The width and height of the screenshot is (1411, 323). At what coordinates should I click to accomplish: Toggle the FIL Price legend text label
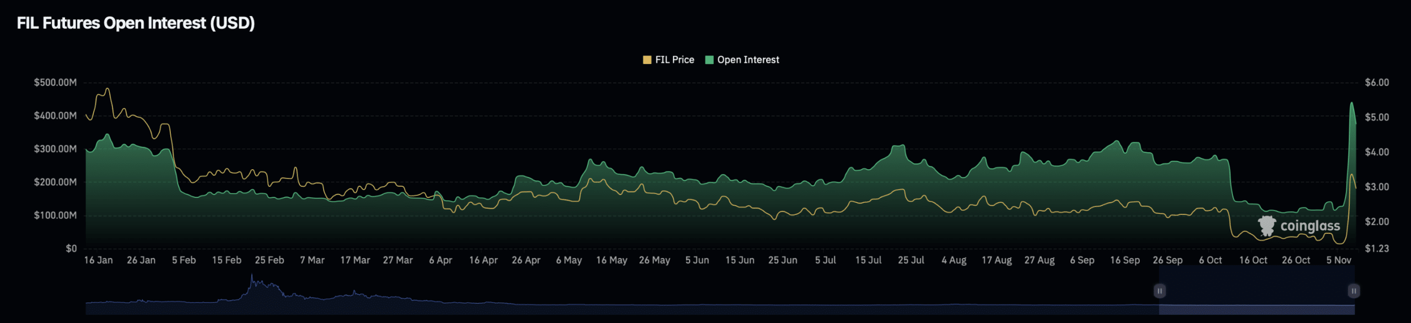675,60
